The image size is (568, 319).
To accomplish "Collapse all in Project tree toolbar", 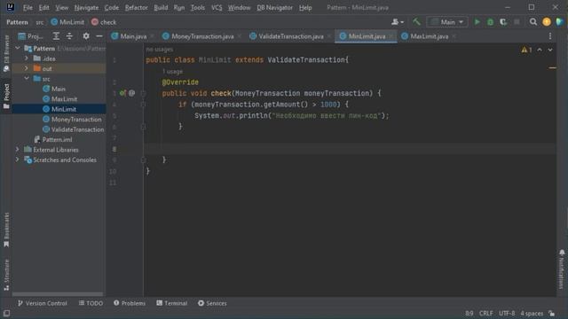I will click(x=69, y=36).
